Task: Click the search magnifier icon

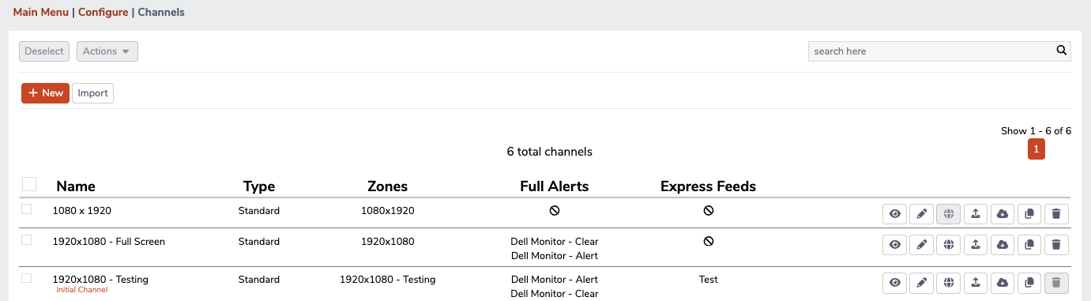Action: [x=1062, y=51]
